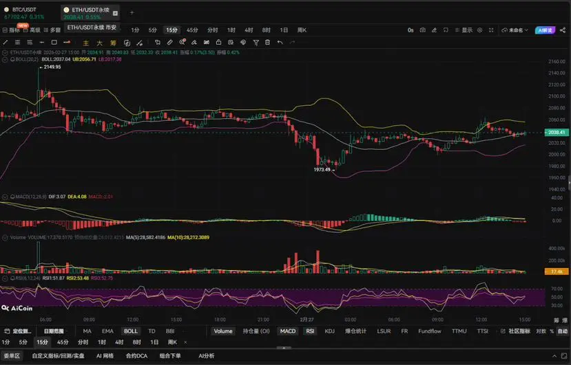571x365 pixels.
Task: Collapse ETH/USDT永续 price legend row
Action: pos(5,52)
